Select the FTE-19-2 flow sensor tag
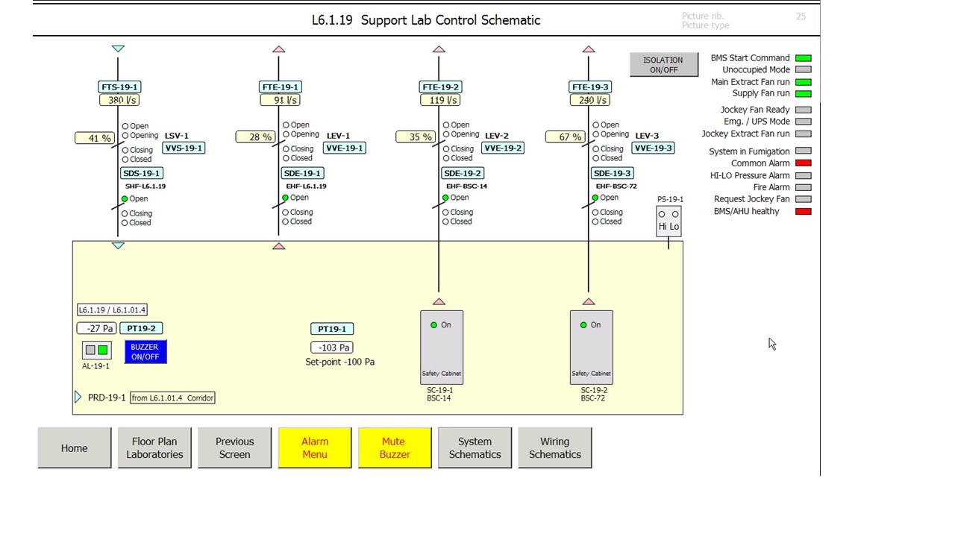This screenshot has width=955, height=537. pyautogui.click(x=440, y=87)
